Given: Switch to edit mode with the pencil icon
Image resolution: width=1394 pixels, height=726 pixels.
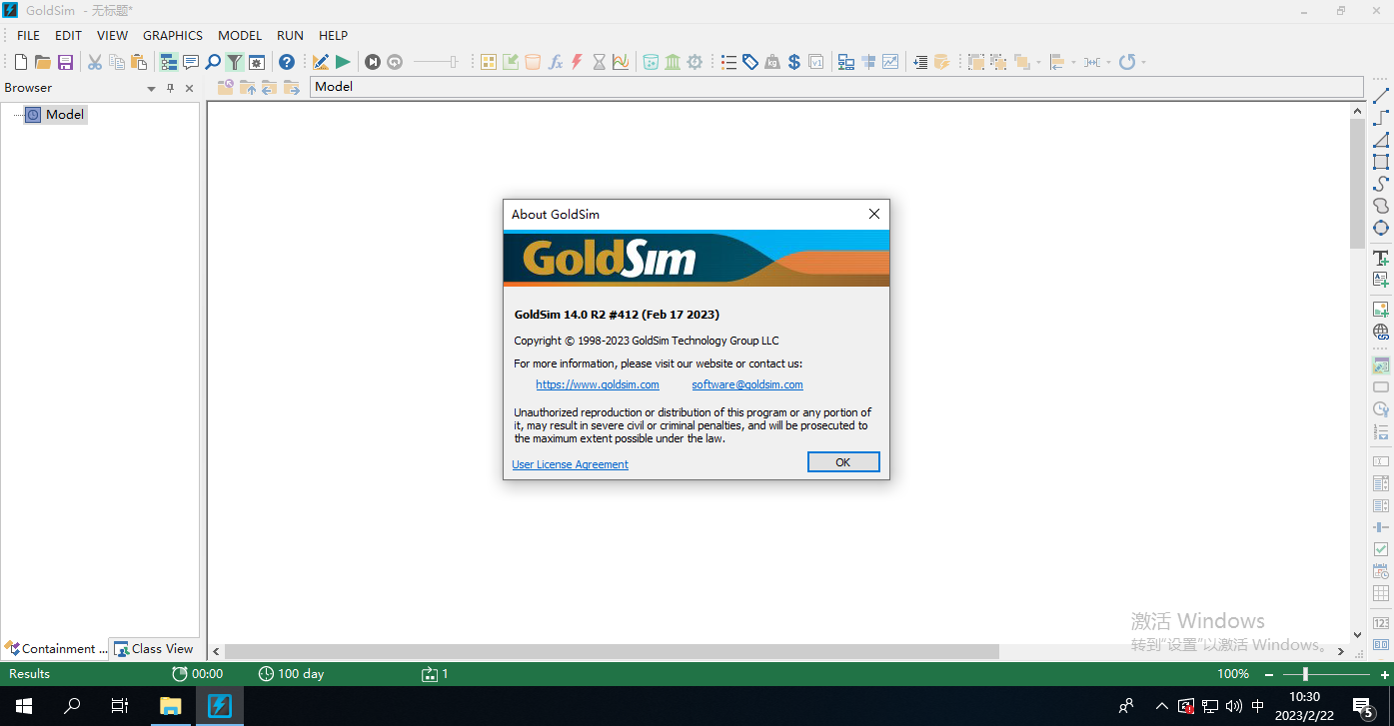Looking at the screenshot, I should click(x=321, y=62).
